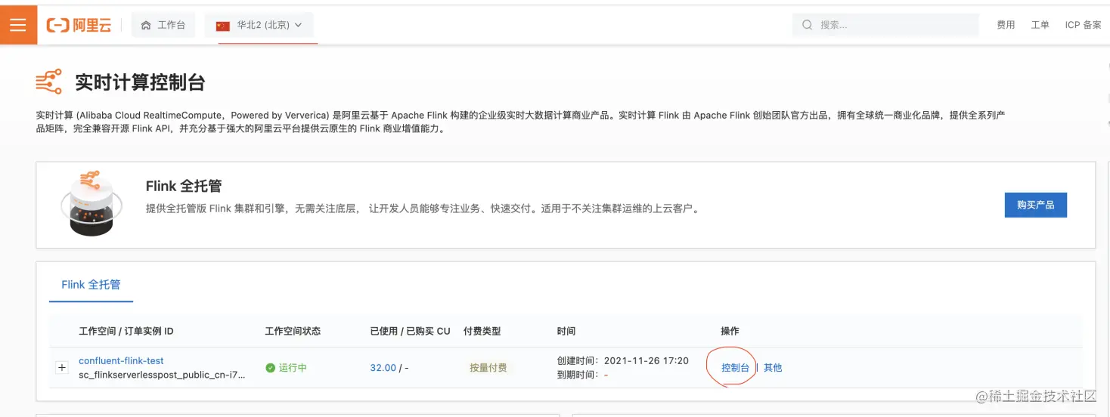Click the 32.00 used CU value
The height and width of the screenshot is (417, 1110).
point(383,368)
